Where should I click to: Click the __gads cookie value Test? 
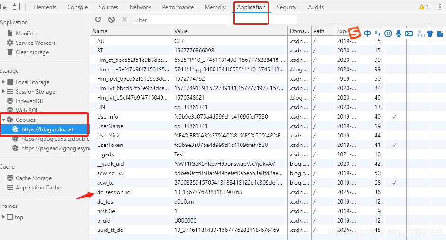179,154
